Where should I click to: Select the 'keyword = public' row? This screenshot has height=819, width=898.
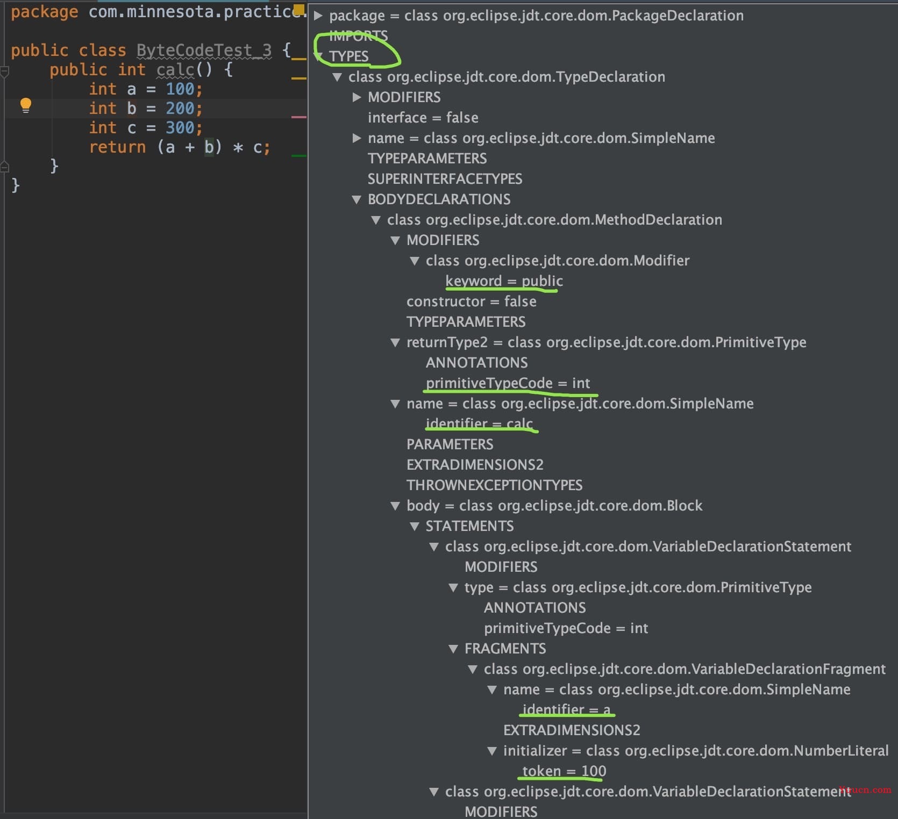click(504, 281)
